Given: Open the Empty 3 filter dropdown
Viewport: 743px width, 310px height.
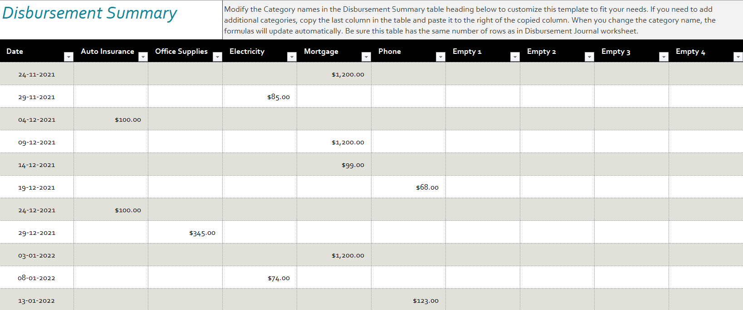Looking at the screenshot, I should [664, 57].
